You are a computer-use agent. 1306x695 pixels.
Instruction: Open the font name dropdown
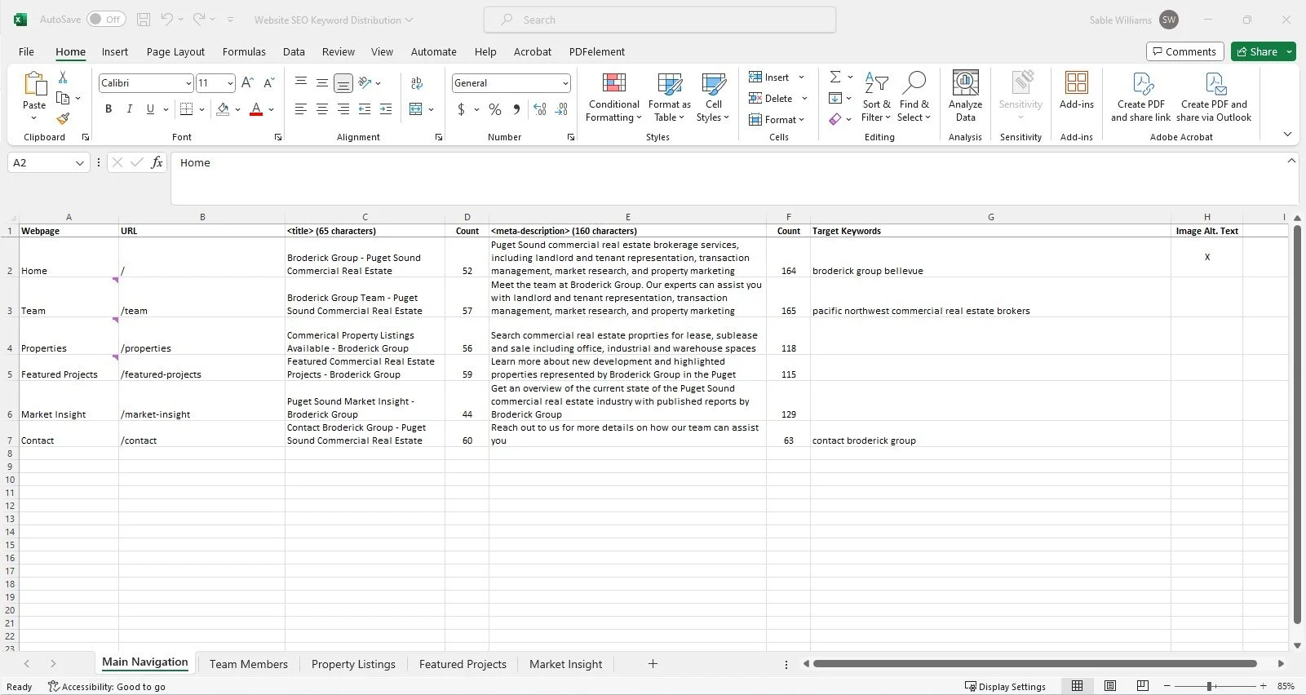click(x=188, y=83)
